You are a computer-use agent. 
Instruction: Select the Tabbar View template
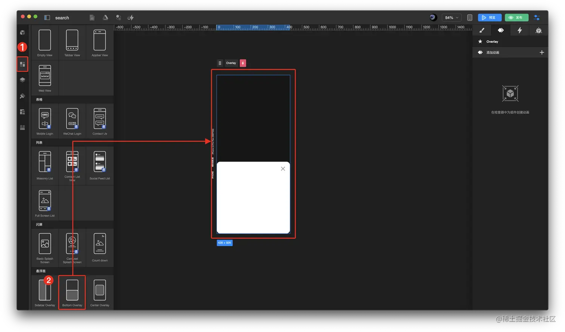[72, 43]
